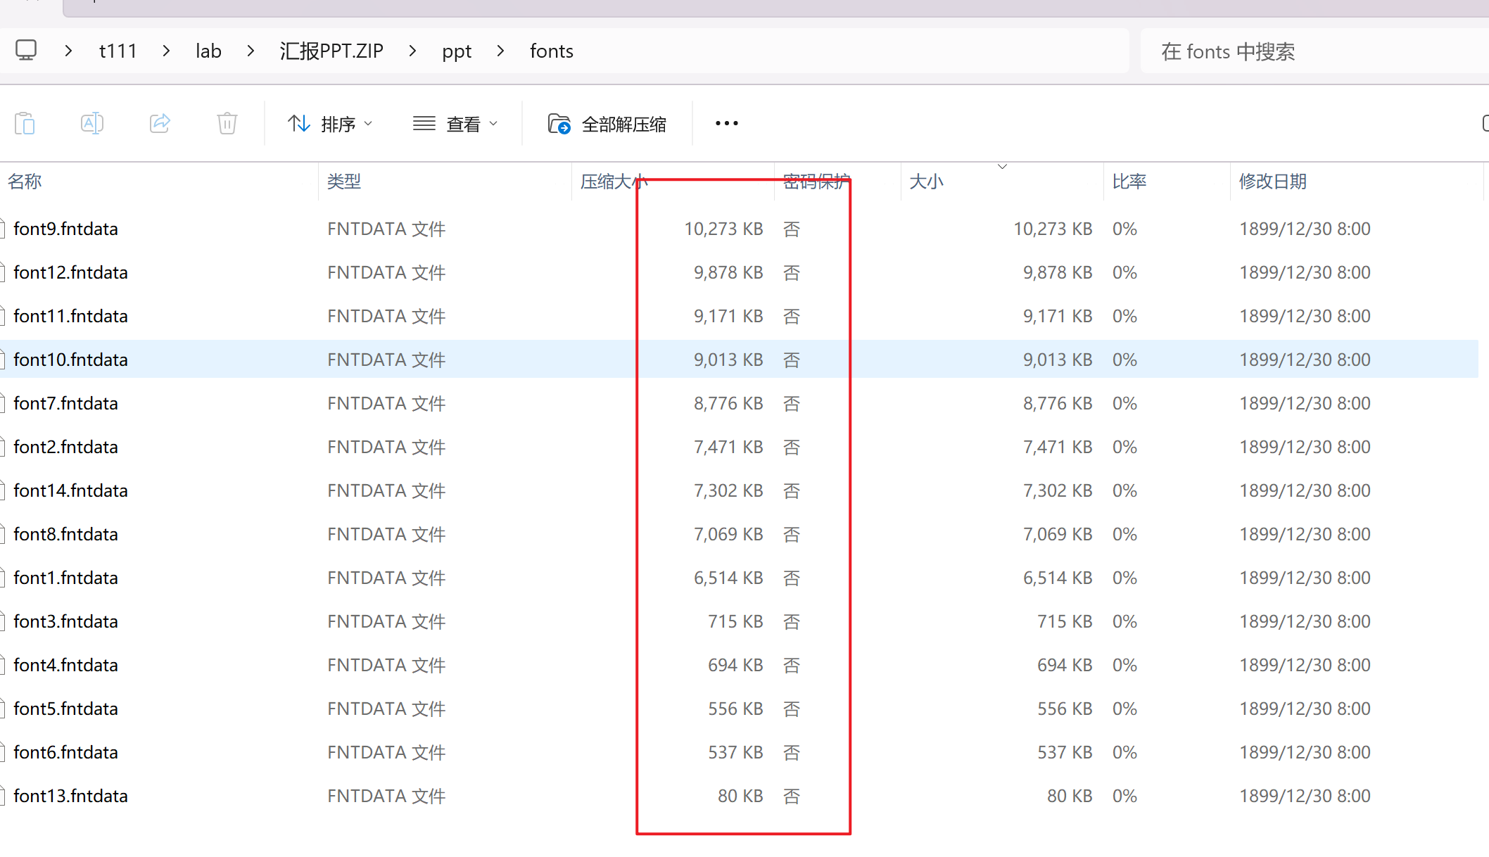Viewport: 1489px width, 857px height.
Task: Navigate to lab folder in breadcrumb
Action: tap(208, 51)
